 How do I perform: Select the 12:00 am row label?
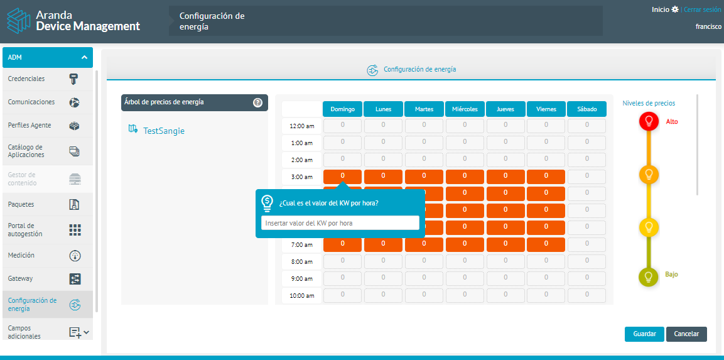point(301,126)
